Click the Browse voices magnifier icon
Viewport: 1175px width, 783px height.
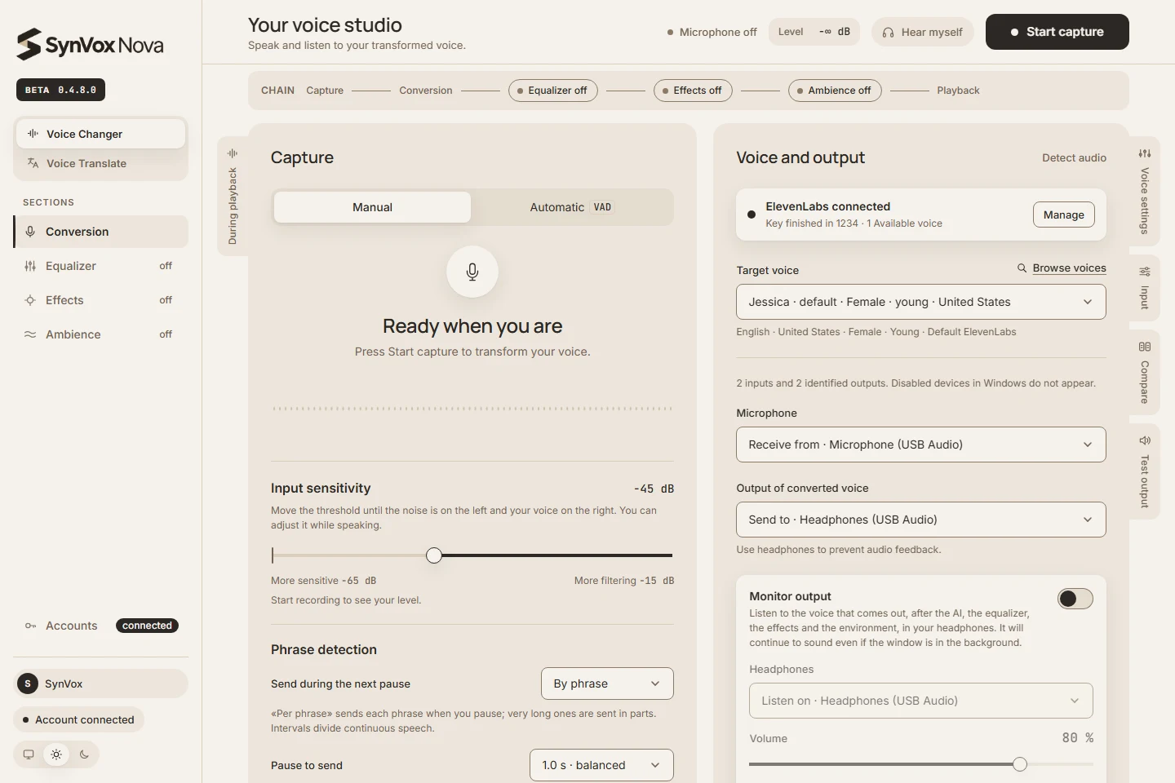point(1022,268)
